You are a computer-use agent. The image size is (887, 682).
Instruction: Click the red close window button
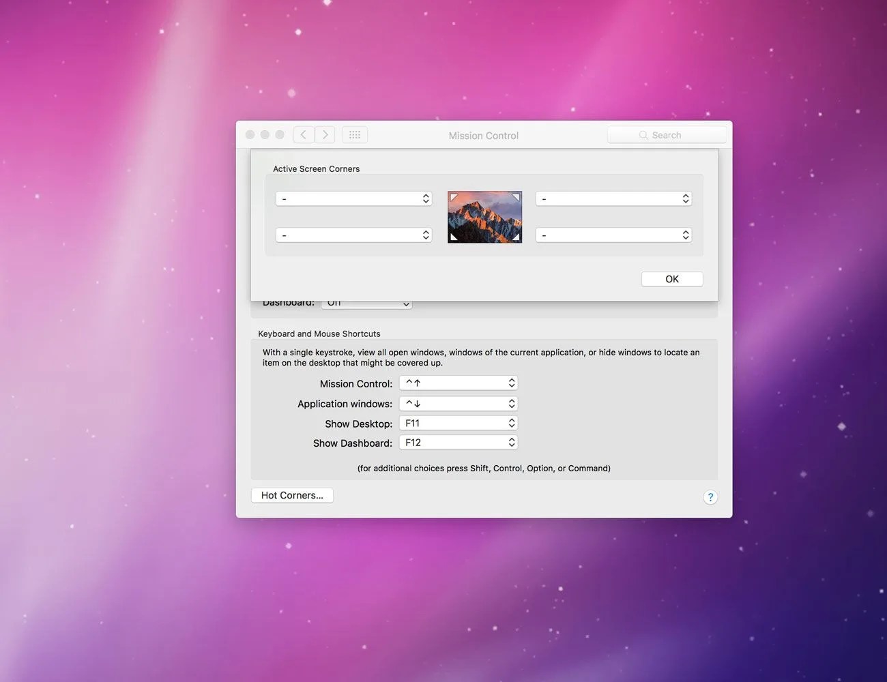click(250, 135)
